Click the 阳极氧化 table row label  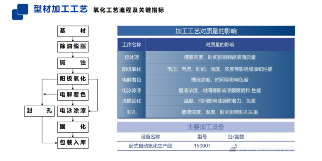132,69
